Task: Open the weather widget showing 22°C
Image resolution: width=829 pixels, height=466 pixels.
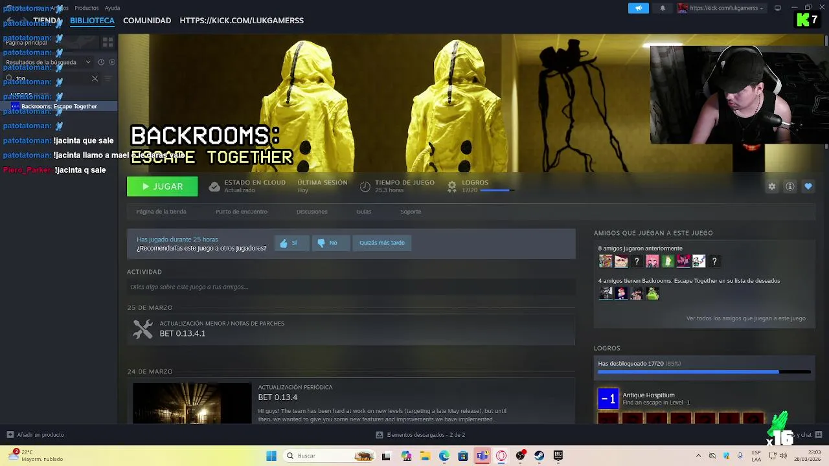Action: coord(36,456)
